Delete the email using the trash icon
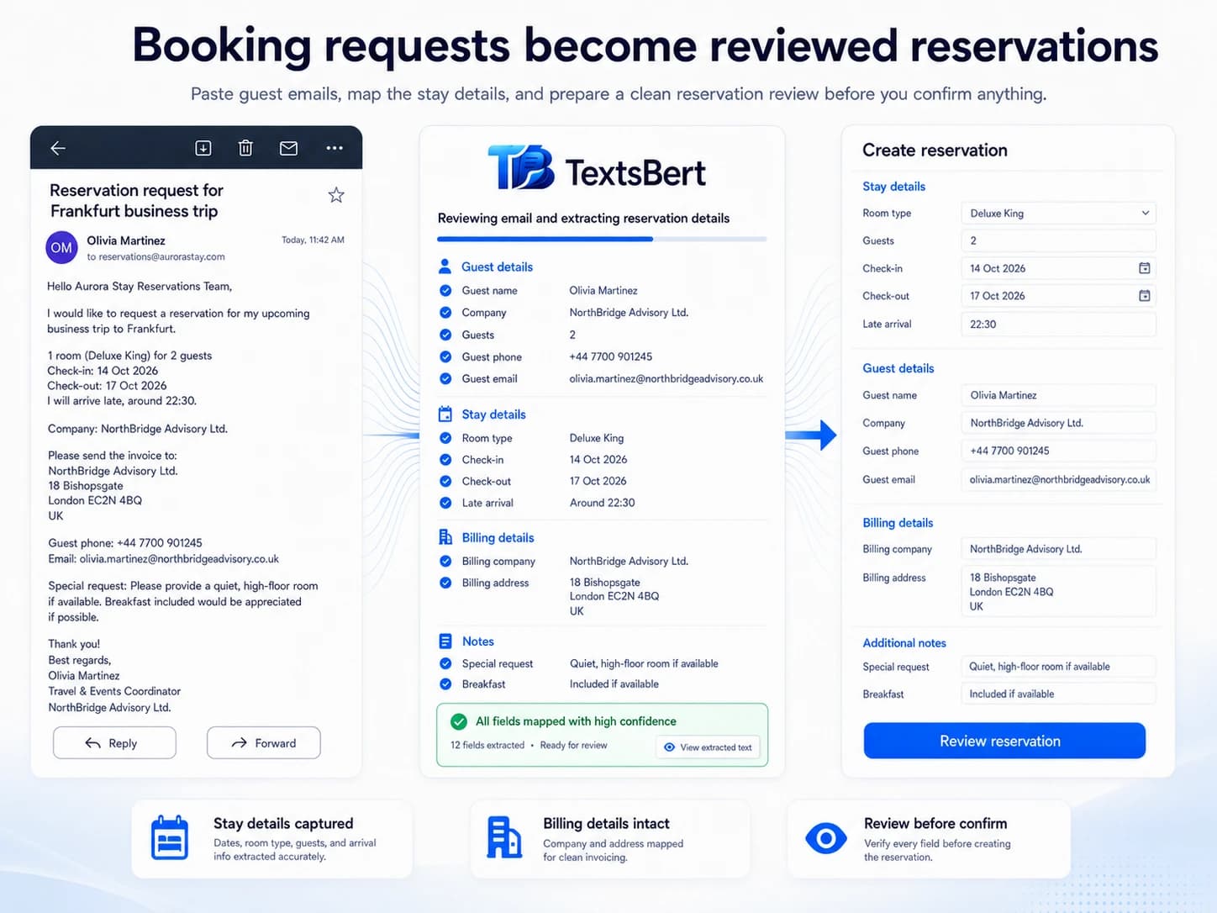 [x=245, y=148]
